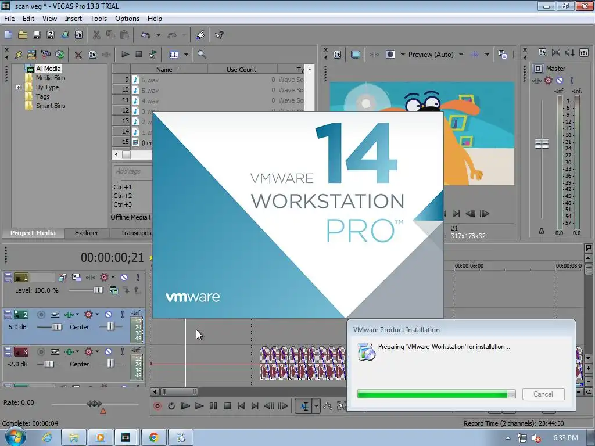Open the edit tool selector dropdown arrow
This screenshot has height=446, width=595.
pyautogui.click(x=317, y=406)
